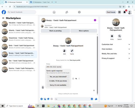The width and height of the screenshot is (135, 108).
Task: Open the Friends icon in top navigation
Action: click(x=67, y=12)
